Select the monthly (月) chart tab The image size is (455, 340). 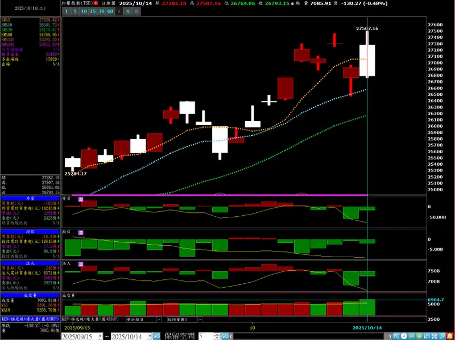click(136, 11)
